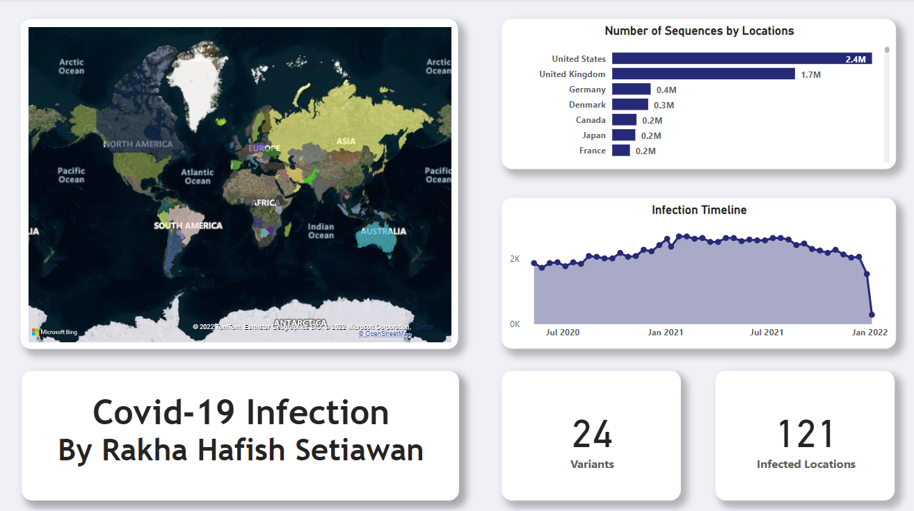This screenshot has height=511, width=914.
Task: Click the Number of Sequences by Locations title
Action: tap(699, 31)
